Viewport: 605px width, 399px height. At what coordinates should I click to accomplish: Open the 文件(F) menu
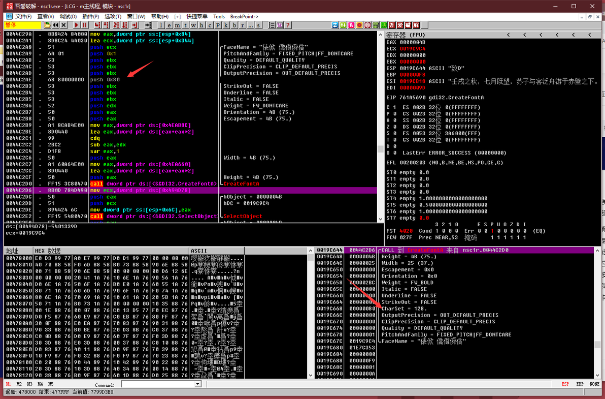click(x=23, y=17)
